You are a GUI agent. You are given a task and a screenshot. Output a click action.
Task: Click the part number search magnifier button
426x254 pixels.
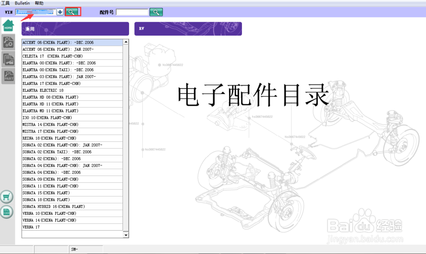[156, 12]
